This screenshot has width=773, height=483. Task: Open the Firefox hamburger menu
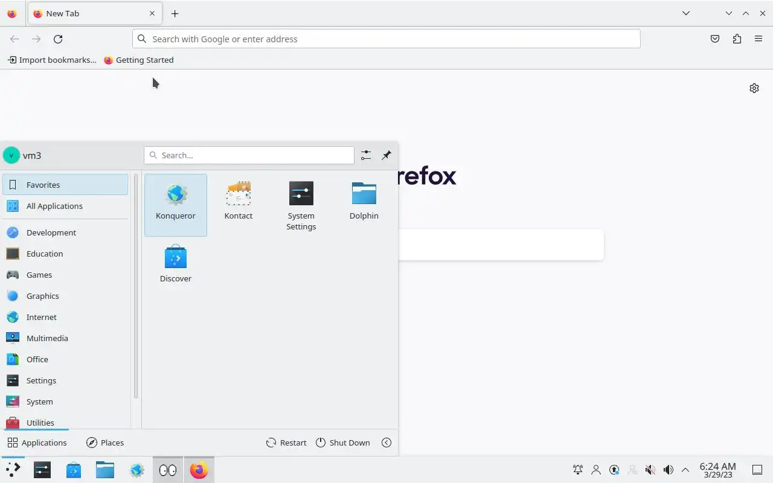[759, 39]
